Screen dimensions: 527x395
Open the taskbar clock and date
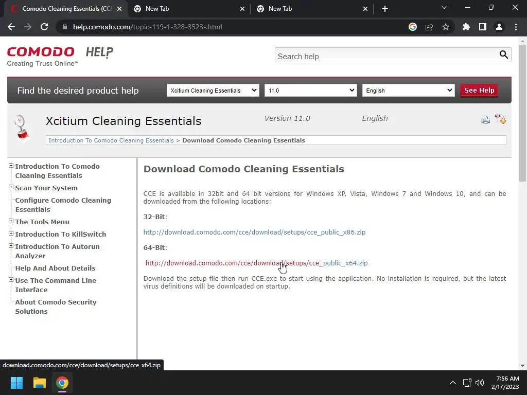pos(505,383)
